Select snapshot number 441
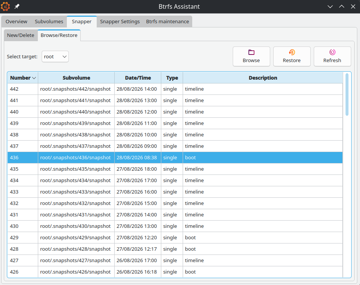The image size is (360, 285). (14, 101)
